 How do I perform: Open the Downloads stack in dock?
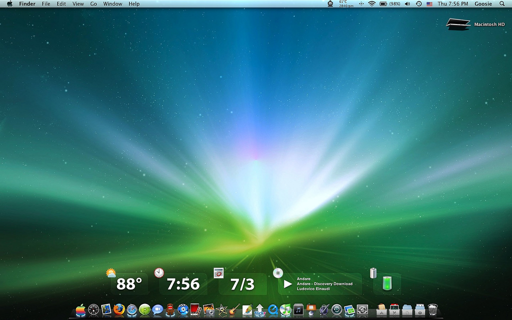[420, 309]
